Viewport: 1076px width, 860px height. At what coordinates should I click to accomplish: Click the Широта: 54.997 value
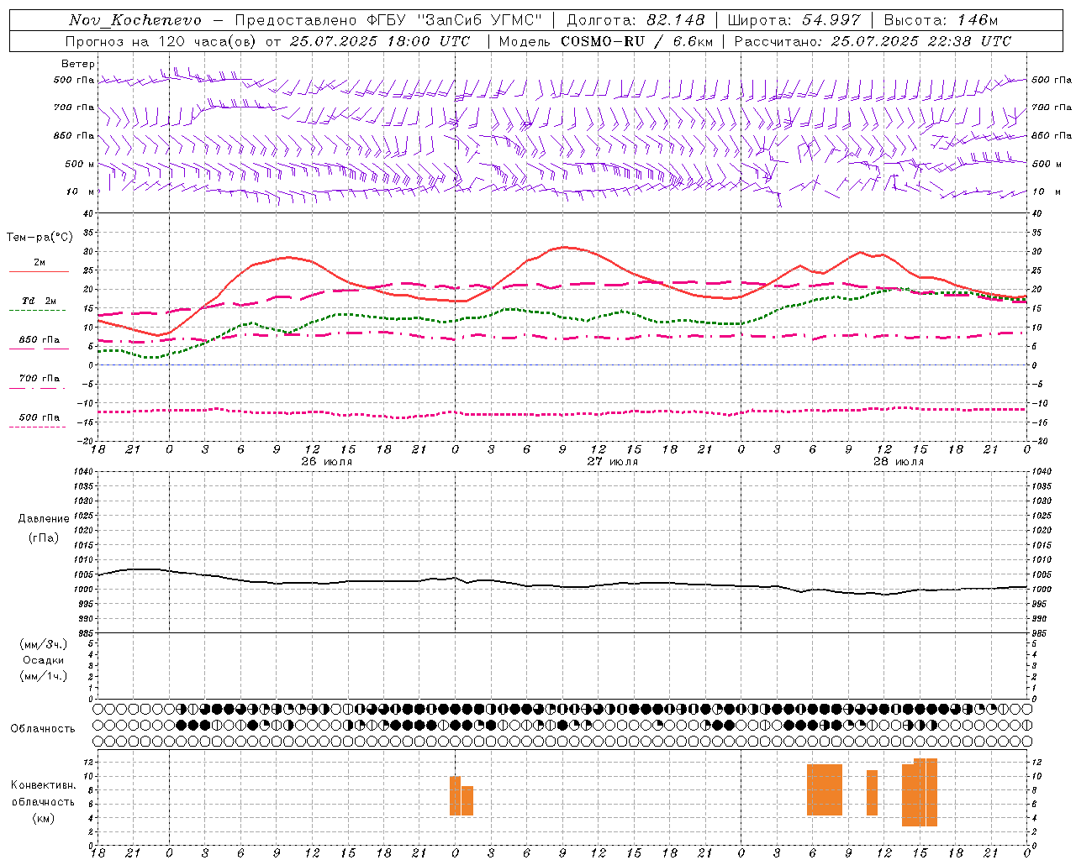[794, 20]
